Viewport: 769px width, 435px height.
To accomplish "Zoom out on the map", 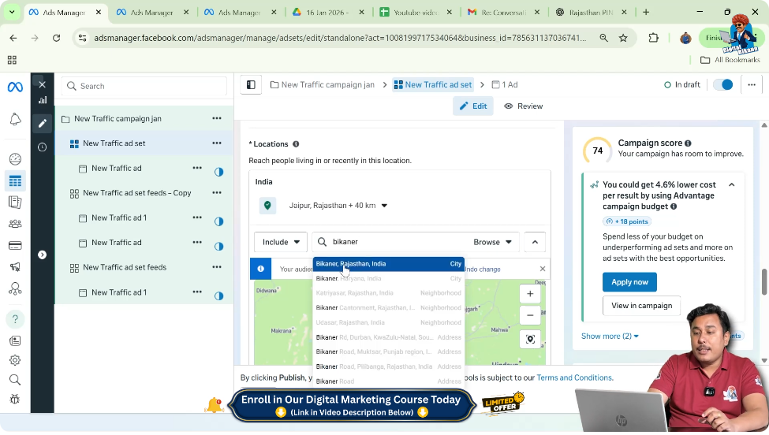I will click(530, 315).
